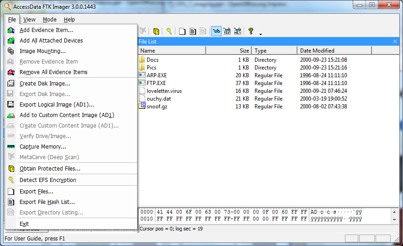Screen dimensions: 403x246
Task: Click the Image Mounting icon
Action: point(11,51)
